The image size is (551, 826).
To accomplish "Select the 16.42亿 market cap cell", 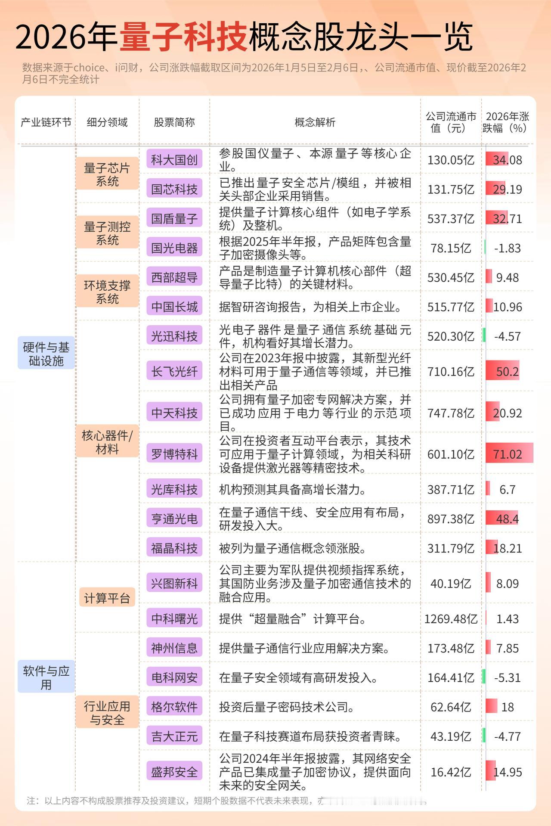I will [x=451, y=771].
